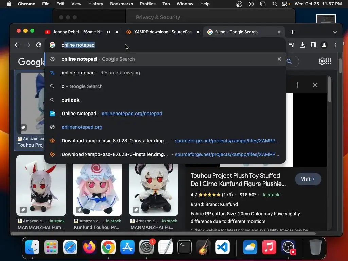Open the Kunfund Touhou Pr... plush thumbnail
This screenshot has width=348, height=261.
pos(98,190)
